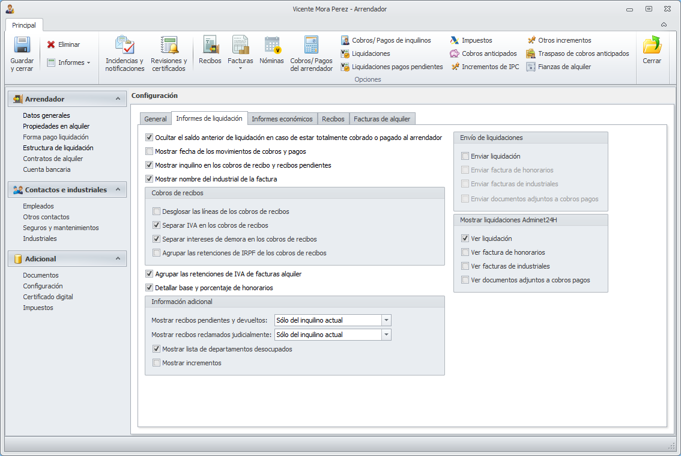Open Certificado digital in sidebar
Viewport: 681px width, 456px height.
pyautogui.click(x=48, y=297)
